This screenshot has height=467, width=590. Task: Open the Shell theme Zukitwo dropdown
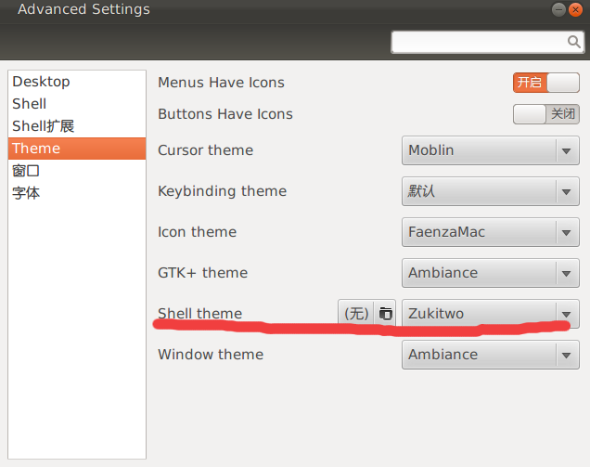[491, 314]
